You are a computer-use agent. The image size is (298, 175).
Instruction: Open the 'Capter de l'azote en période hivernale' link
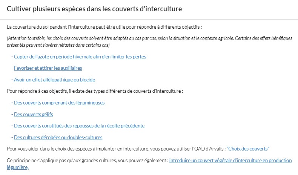coord(80,57)
